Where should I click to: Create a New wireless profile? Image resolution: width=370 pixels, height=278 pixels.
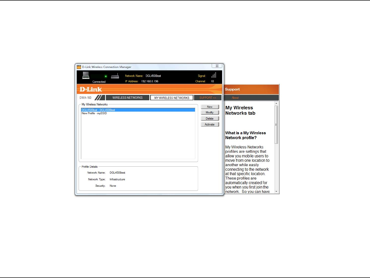tap(210, 107)
